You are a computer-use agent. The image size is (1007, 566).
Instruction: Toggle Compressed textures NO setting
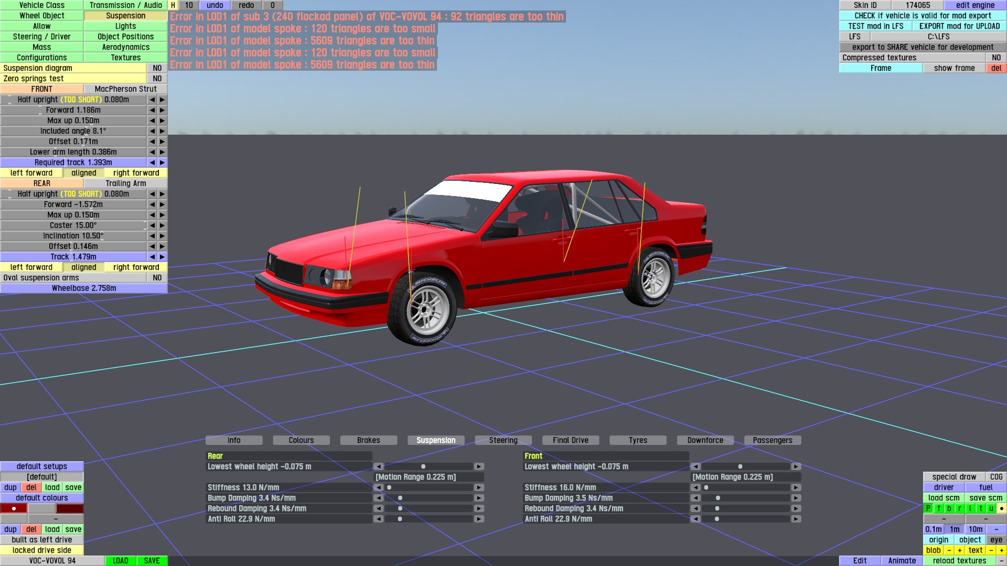pos(996,58)
